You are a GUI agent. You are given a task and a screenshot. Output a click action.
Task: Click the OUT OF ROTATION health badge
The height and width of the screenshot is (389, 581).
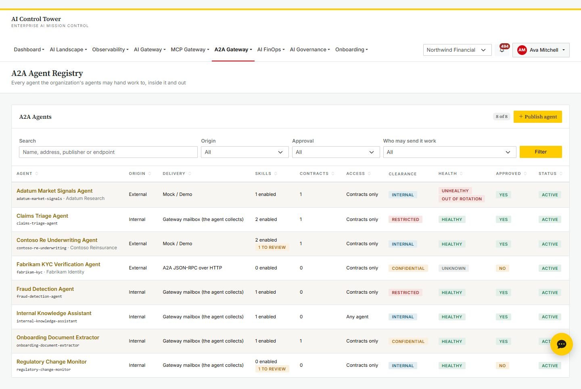(x=462, y=199)
